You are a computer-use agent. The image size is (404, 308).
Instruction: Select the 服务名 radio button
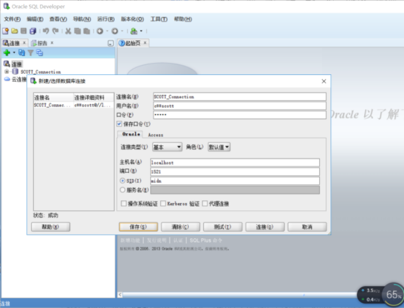tap(123, 190)
